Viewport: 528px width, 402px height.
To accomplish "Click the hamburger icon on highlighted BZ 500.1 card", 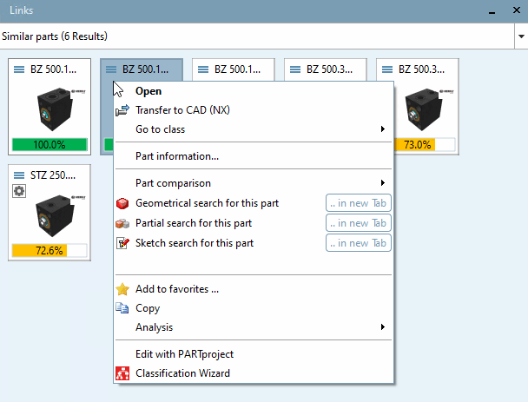I will click(x=111, y=69).
